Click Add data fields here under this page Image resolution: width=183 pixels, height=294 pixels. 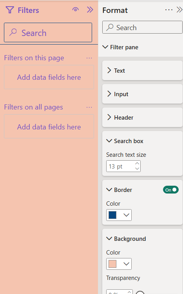(49, 77)
